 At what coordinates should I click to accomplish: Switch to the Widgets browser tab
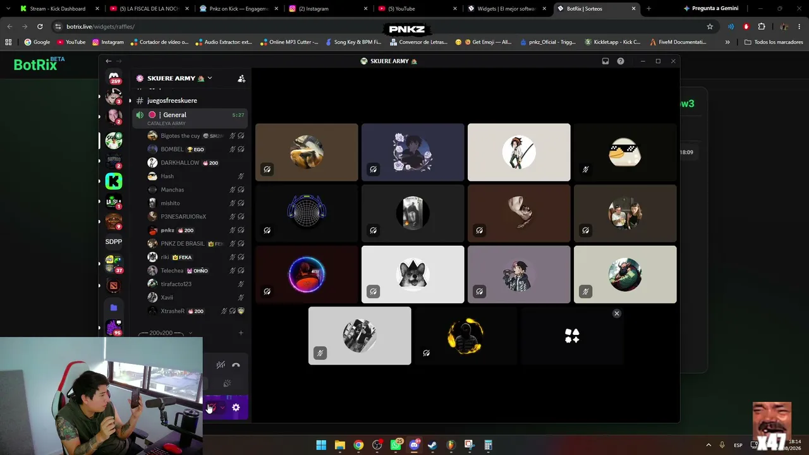point(509,9)
